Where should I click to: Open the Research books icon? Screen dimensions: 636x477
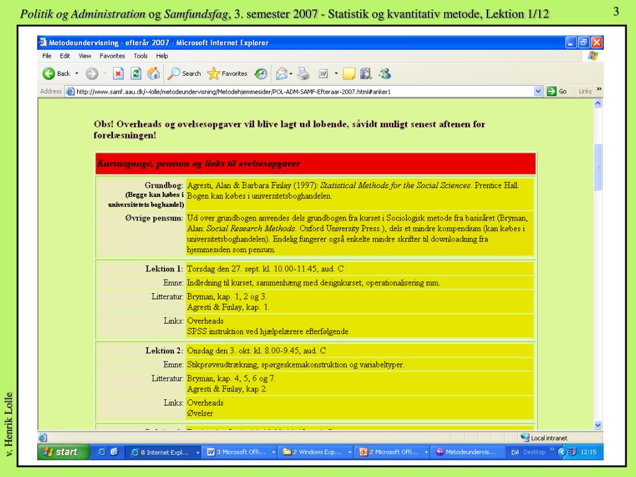(x=366, y=73)
